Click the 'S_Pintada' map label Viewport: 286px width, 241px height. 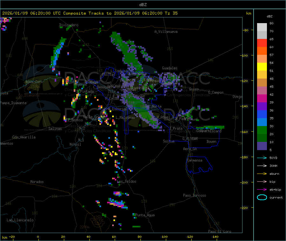85,92
